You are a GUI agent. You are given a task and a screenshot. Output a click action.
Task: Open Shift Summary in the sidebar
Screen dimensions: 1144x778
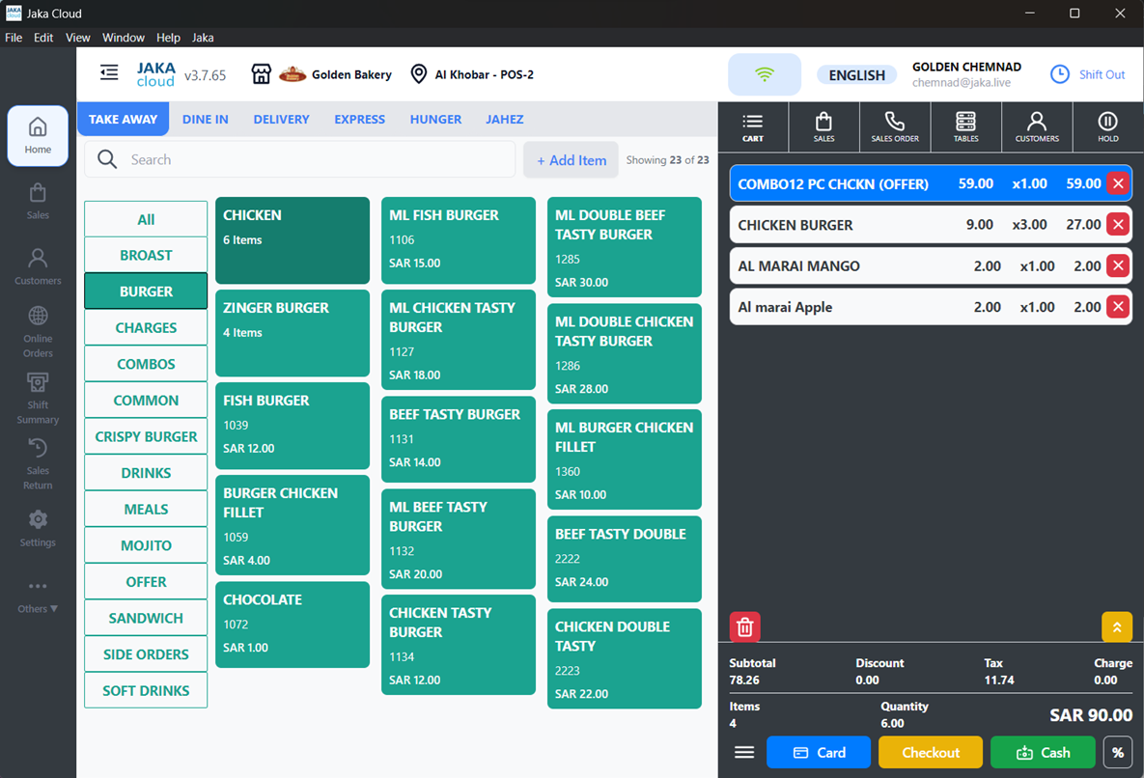(x=38, y=399)
